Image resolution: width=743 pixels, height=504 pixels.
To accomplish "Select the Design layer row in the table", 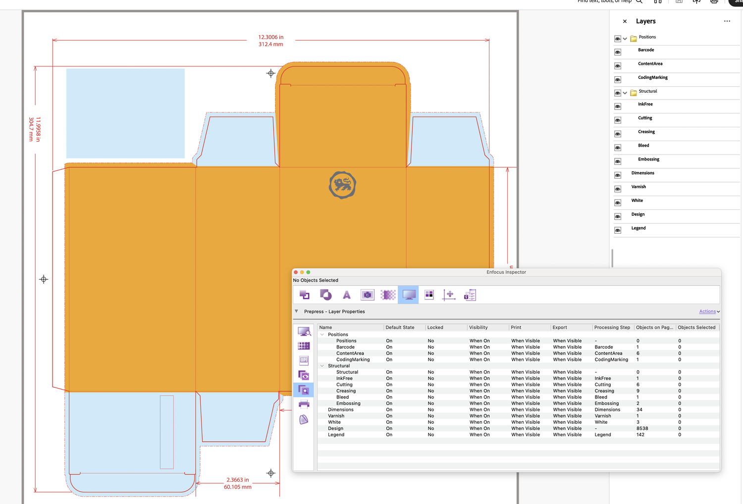I will point(335,428).
